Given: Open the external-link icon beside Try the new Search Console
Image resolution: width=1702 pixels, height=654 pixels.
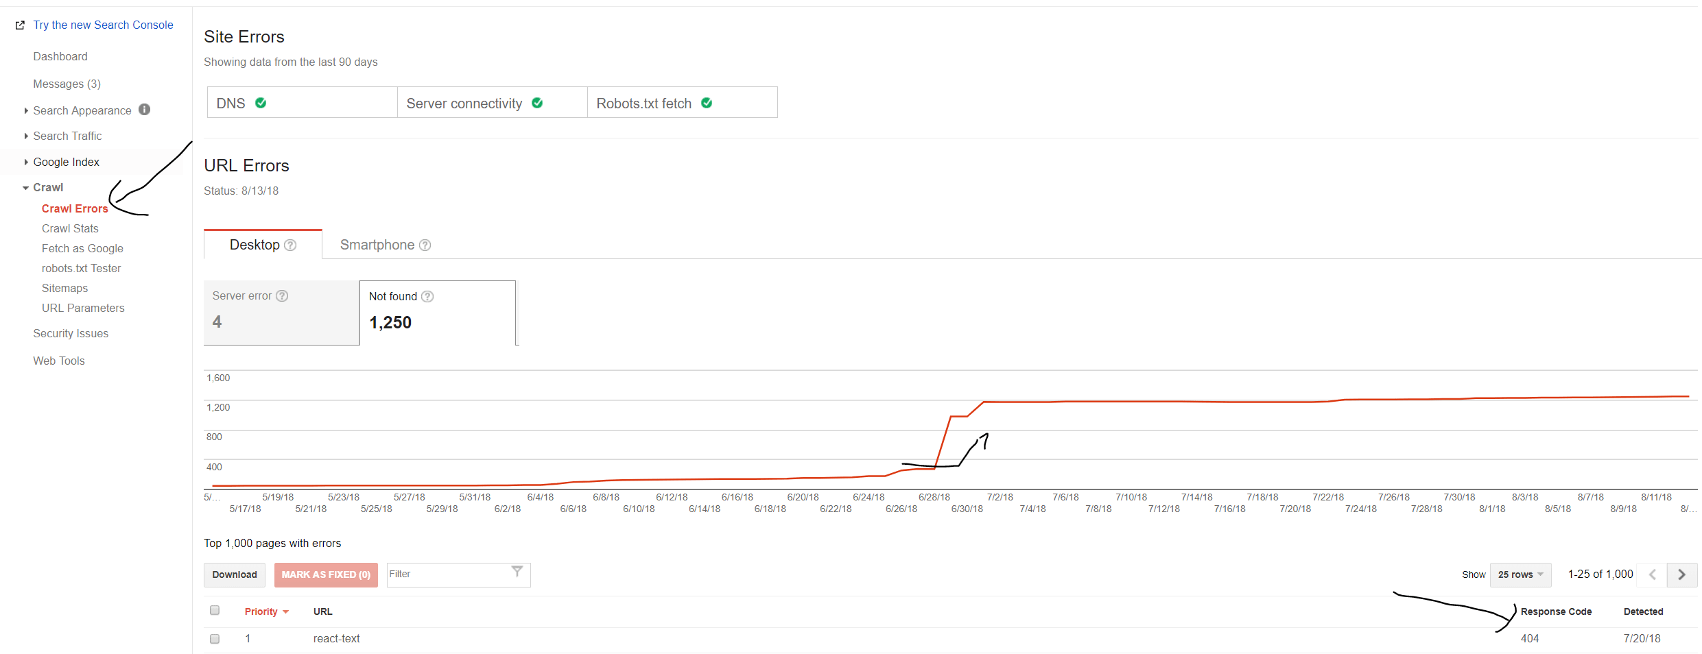Looking at the screenshot, I should (x=20, y=25).
